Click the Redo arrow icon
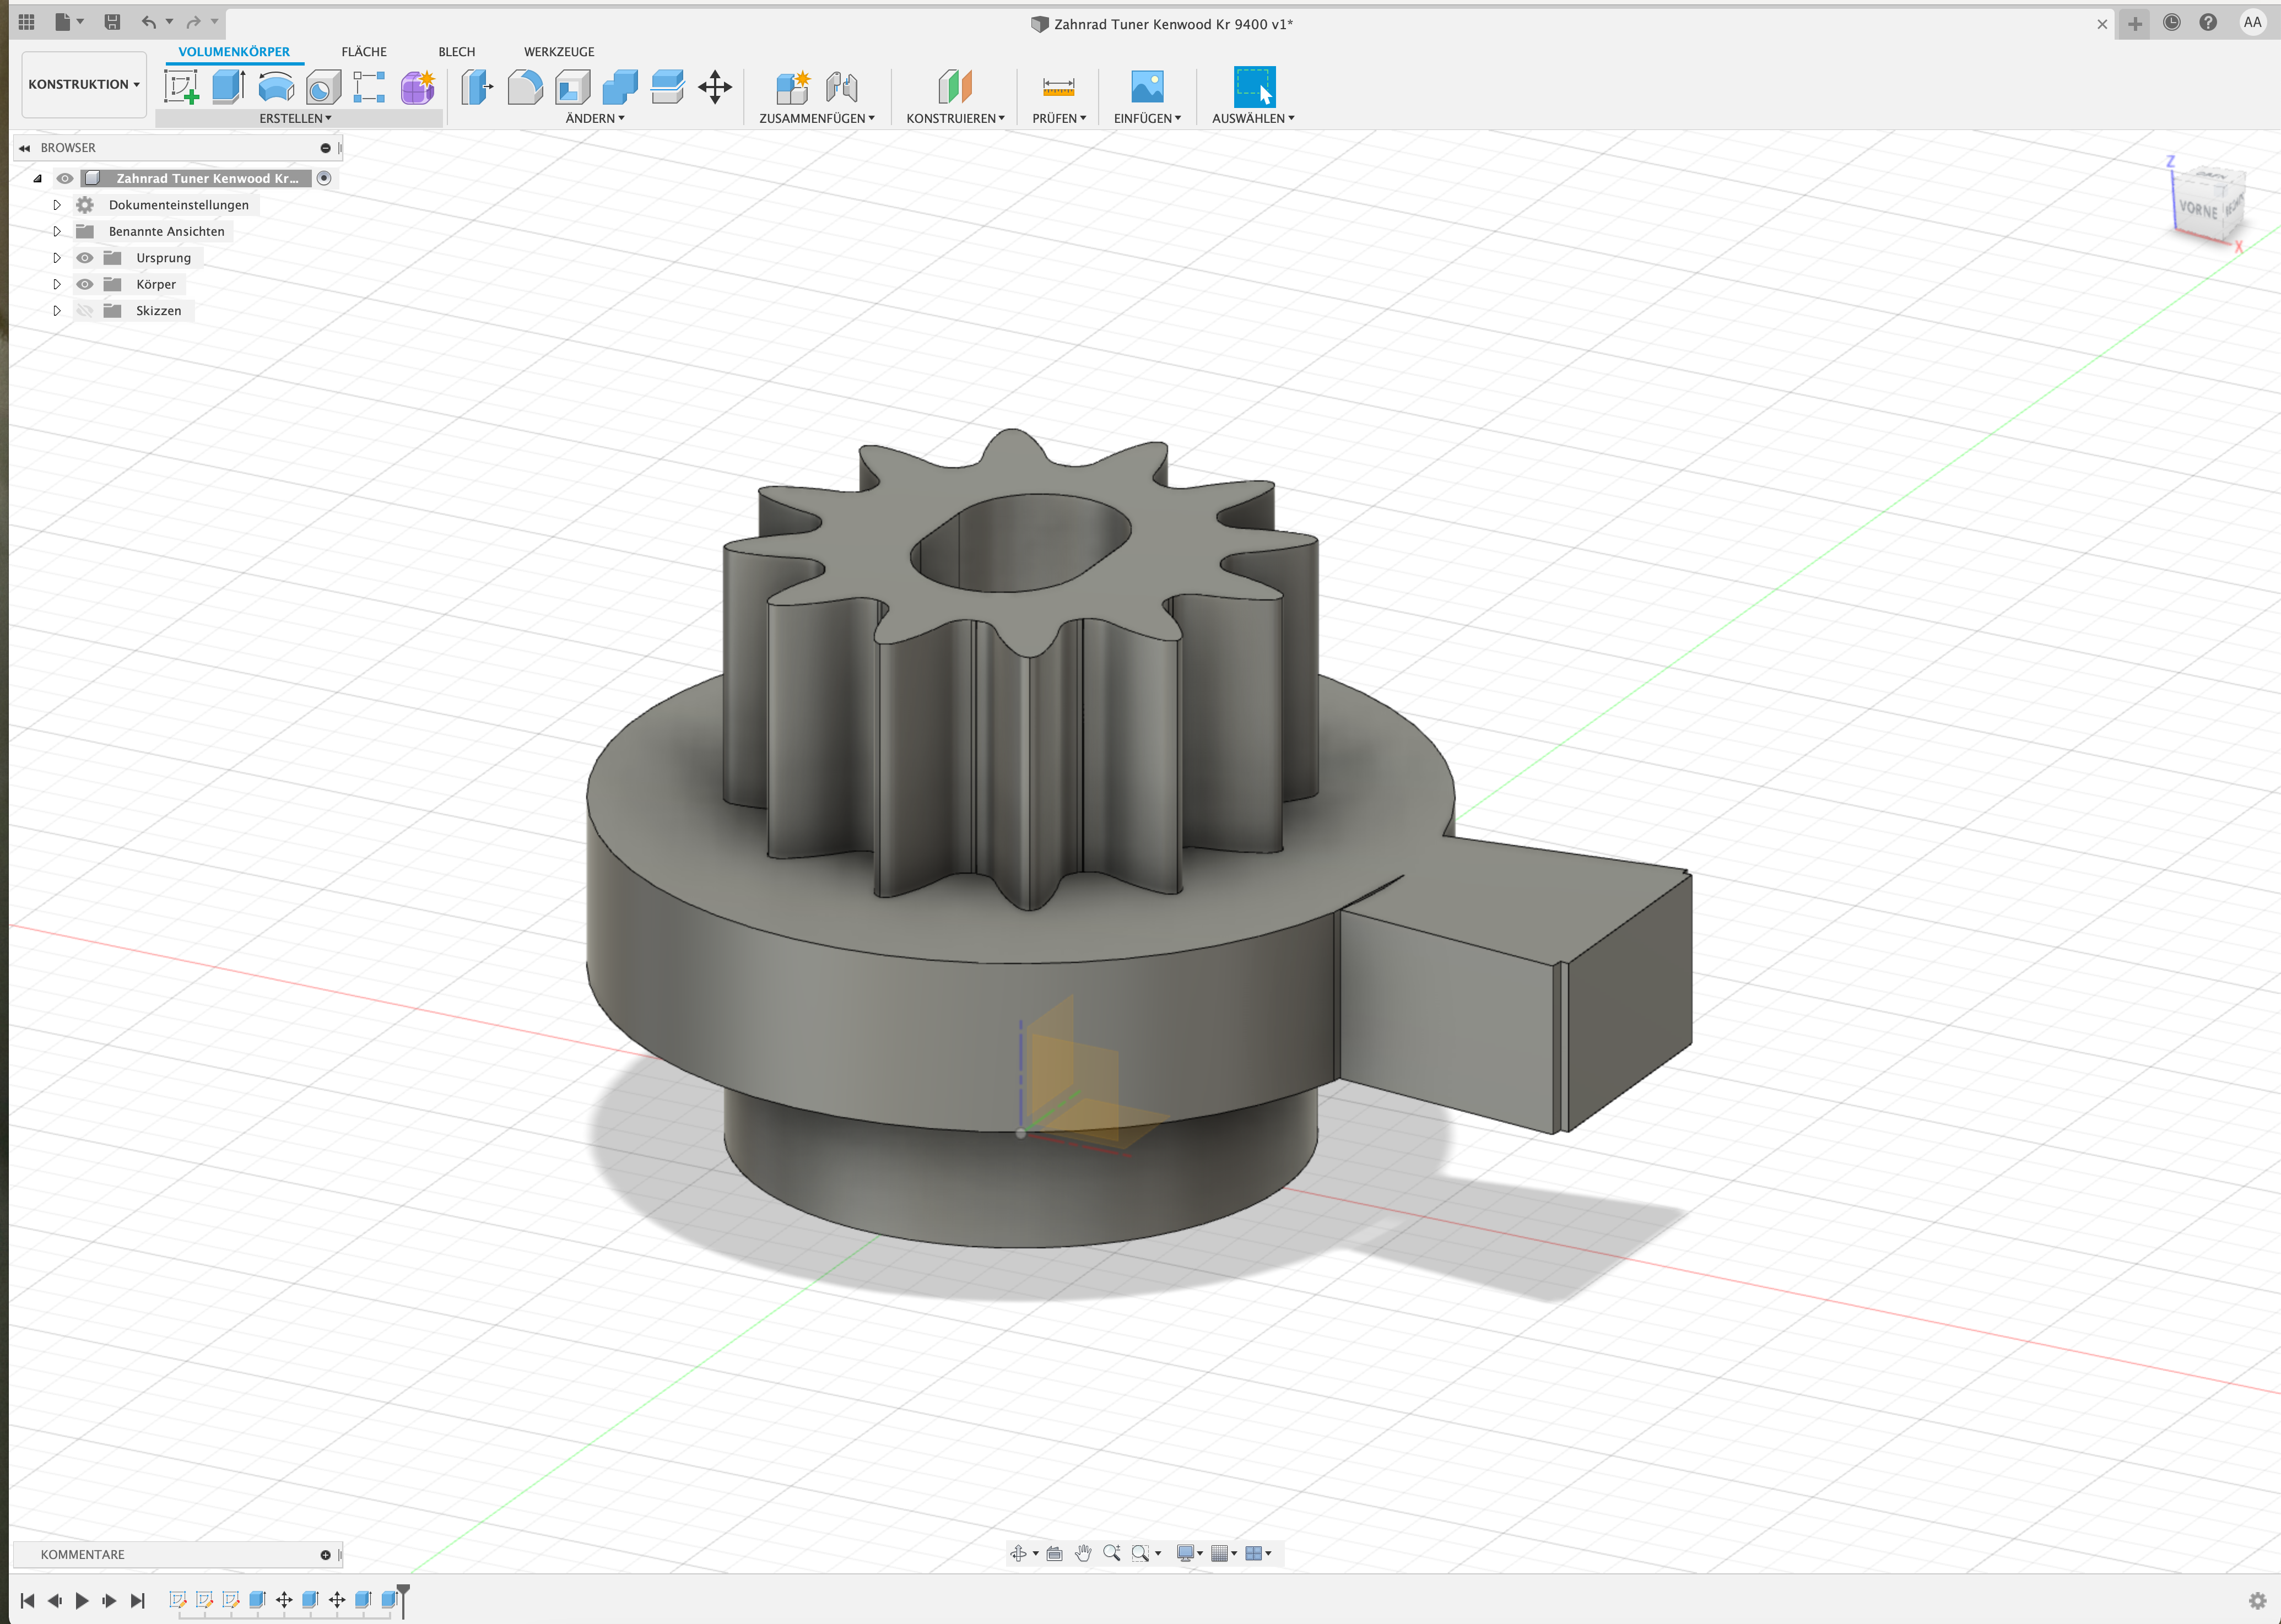This screenshot has height=1624, width=2281. pos(193,21)
